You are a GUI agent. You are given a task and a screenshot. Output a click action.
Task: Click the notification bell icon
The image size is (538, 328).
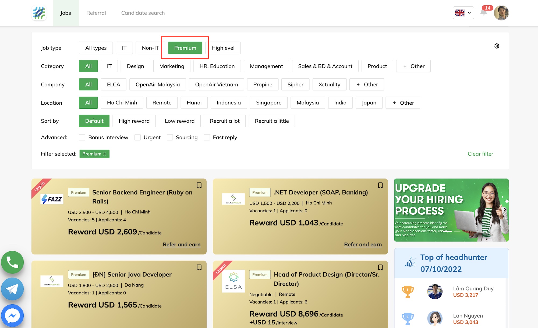pos(484,13)
